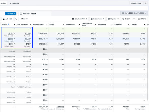Image resolution: width=149 pixels, height=112 pixels.
Task: Start an A/B test
Action: (x=7, y=19)
